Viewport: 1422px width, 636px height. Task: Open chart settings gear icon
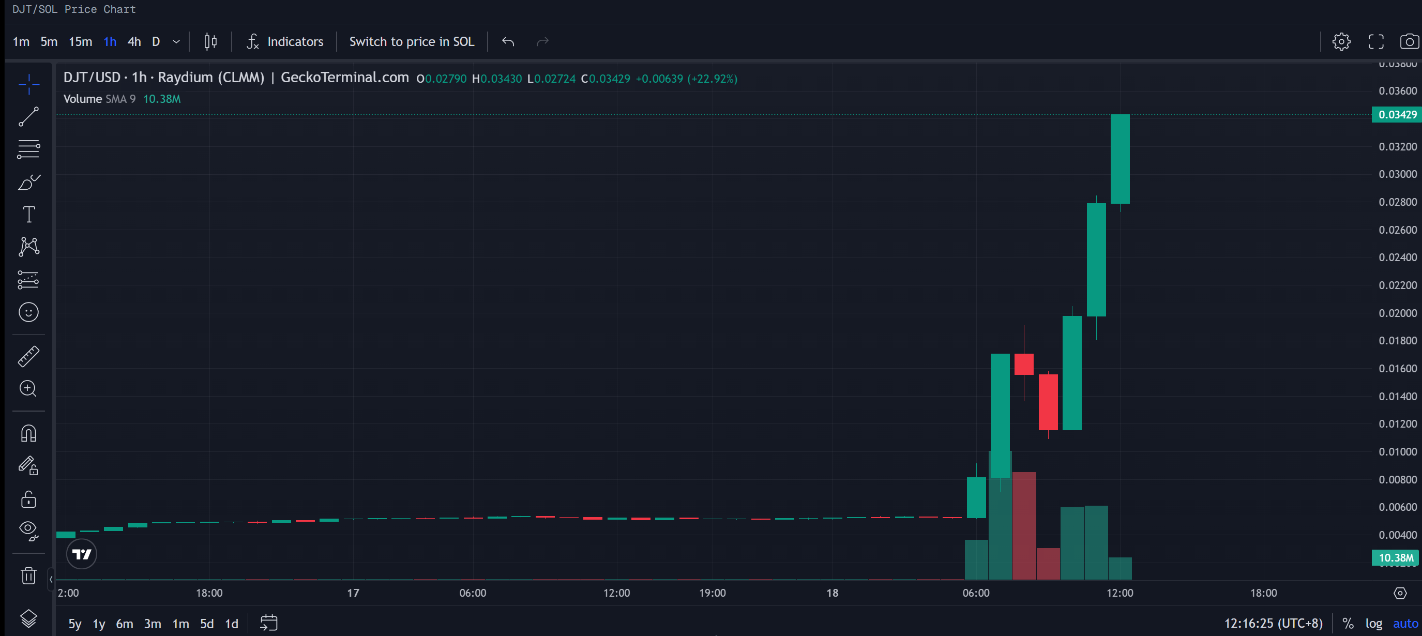1341,41
